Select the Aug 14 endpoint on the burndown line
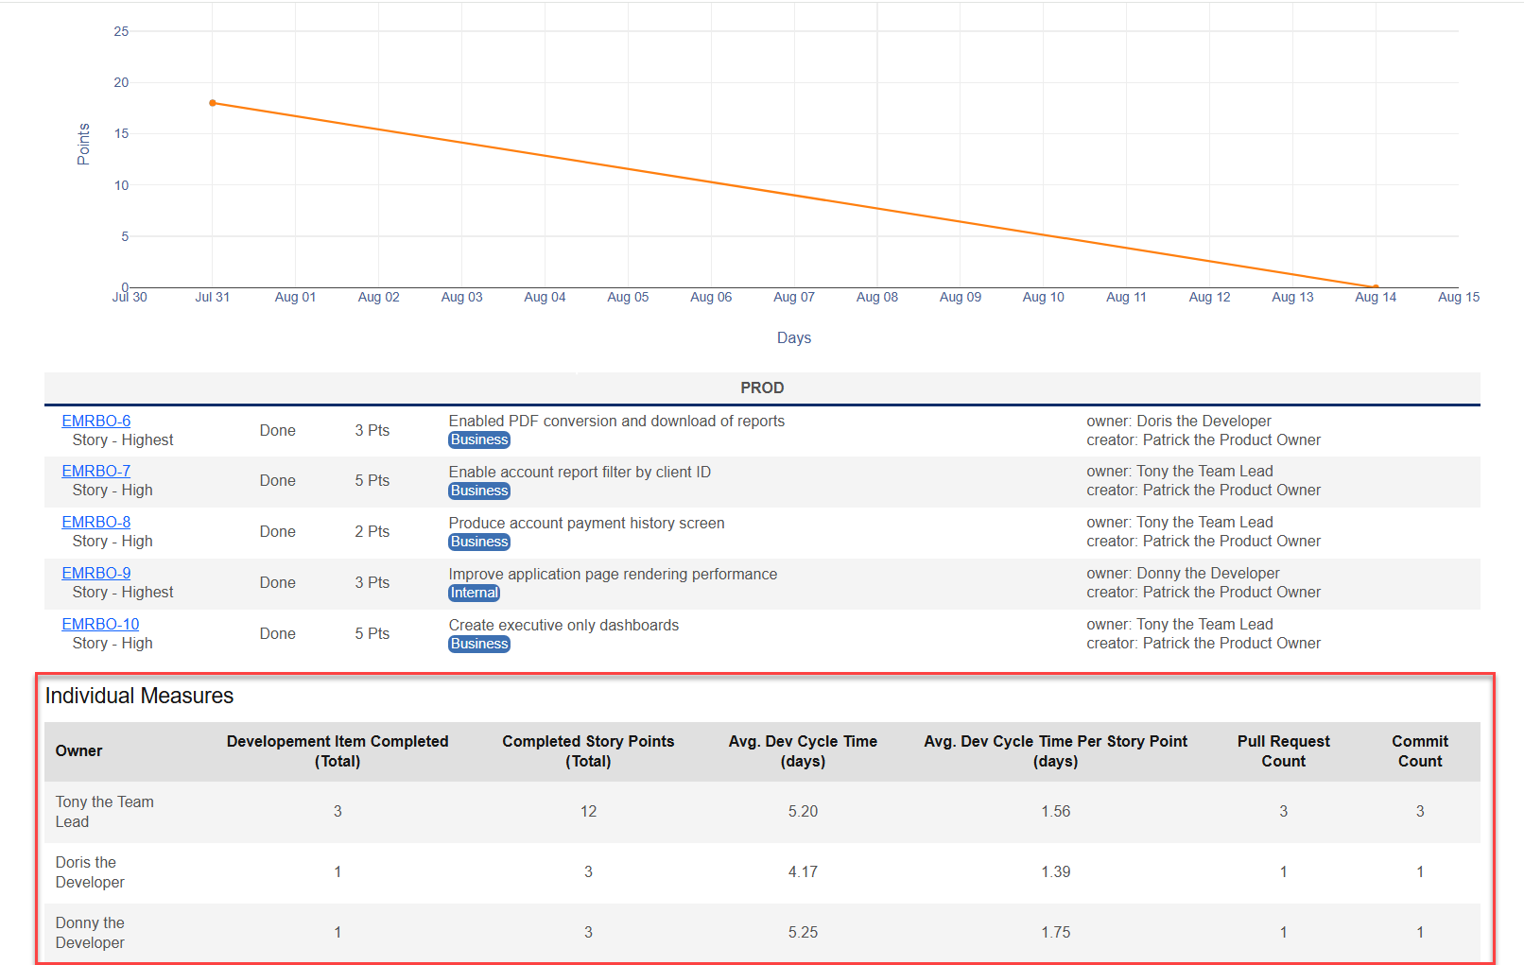 pos(1375,285)
